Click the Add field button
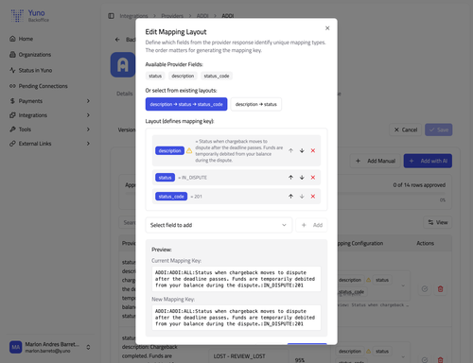Image resolution: width=473 pixels, height=363 pixels. [311, 225]
